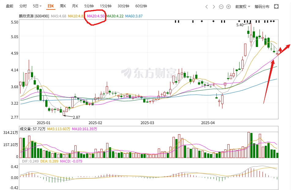291x190 pixels.
Task: Select the 5分钟 interval tab
Action: (89, 6)
